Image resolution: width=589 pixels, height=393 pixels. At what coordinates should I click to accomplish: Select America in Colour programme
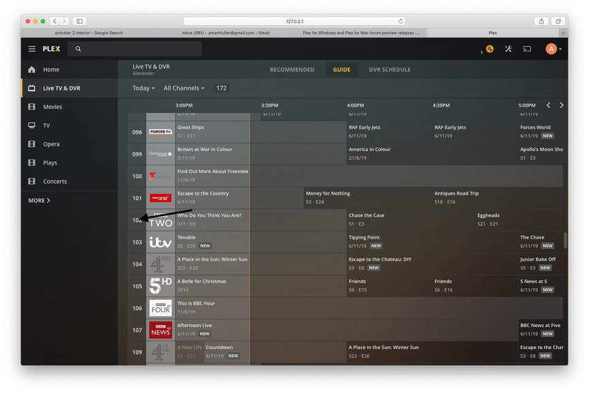click(x=432, y=154)
